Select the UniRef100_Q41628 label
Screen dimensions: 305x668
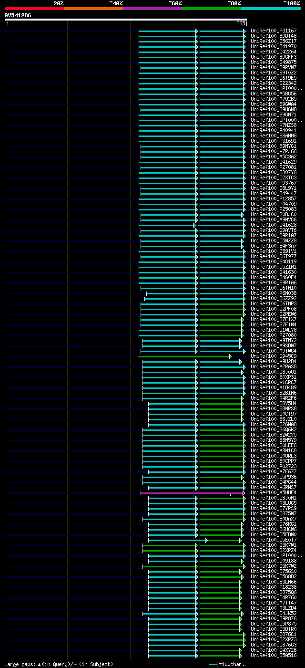[274, 225]
